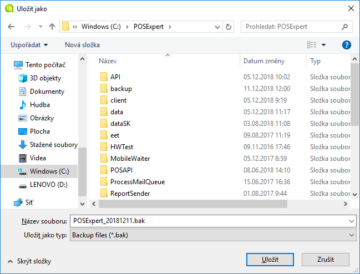Viewport: 360px width, 274px height.
Task: Cancel with the Zrušit button
Action: point(325,260)
